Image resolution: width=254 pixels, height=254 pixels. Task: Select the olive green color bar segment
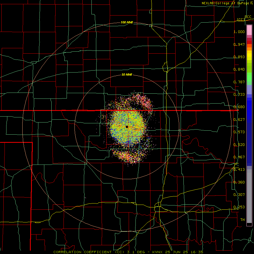(x=249, y=68)
